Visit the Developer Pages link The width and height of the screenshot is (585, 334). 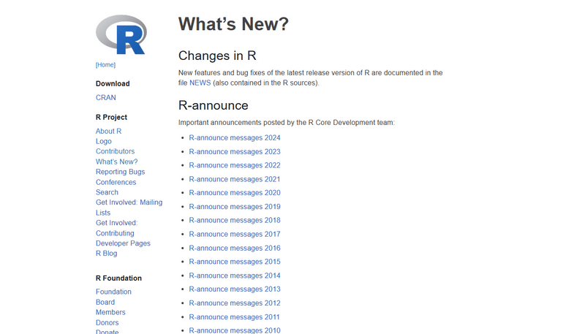tap(123, 243)
